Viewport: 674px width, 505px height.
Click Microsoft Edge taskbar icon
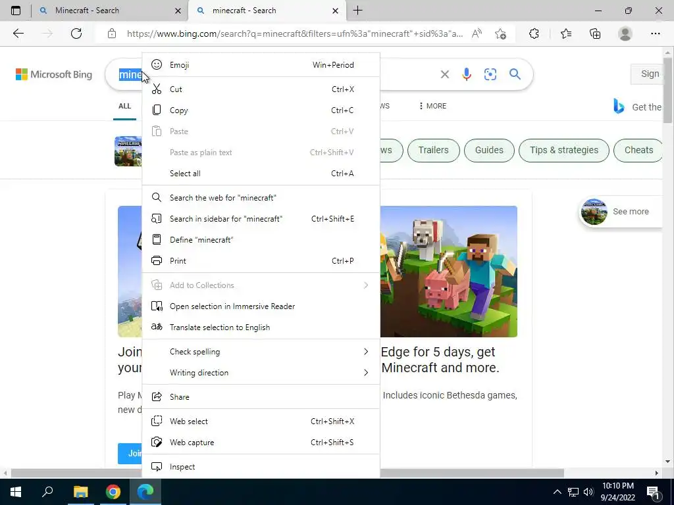(145, 492)
